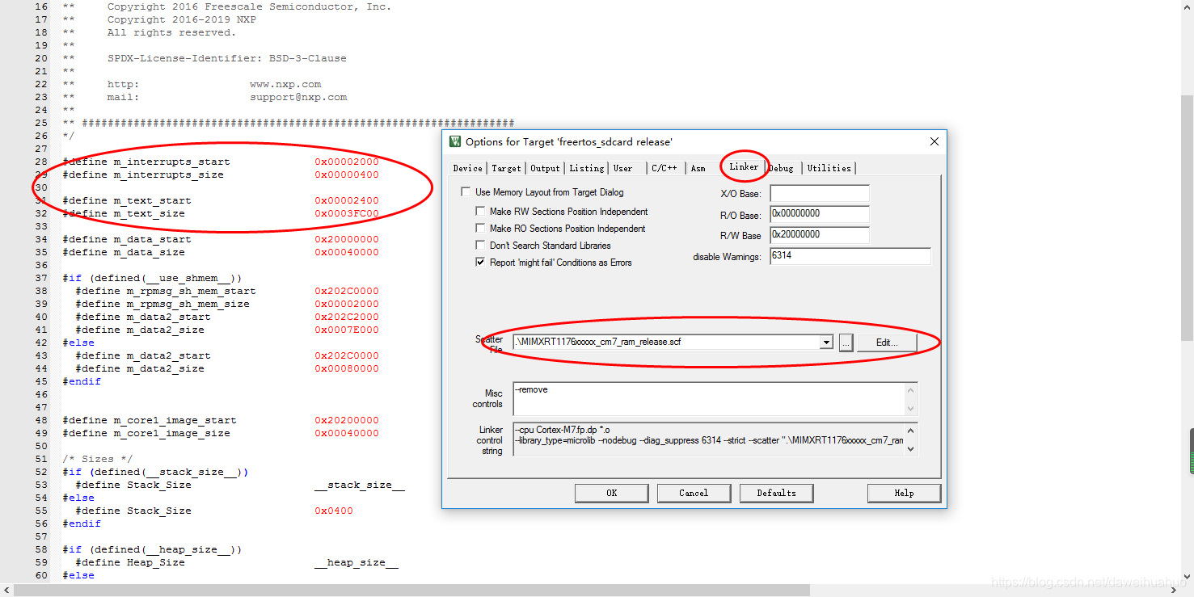
Task: Toggle Make RW Sections Position Independent
Action: pyautogui.click(x=481, y=212)
